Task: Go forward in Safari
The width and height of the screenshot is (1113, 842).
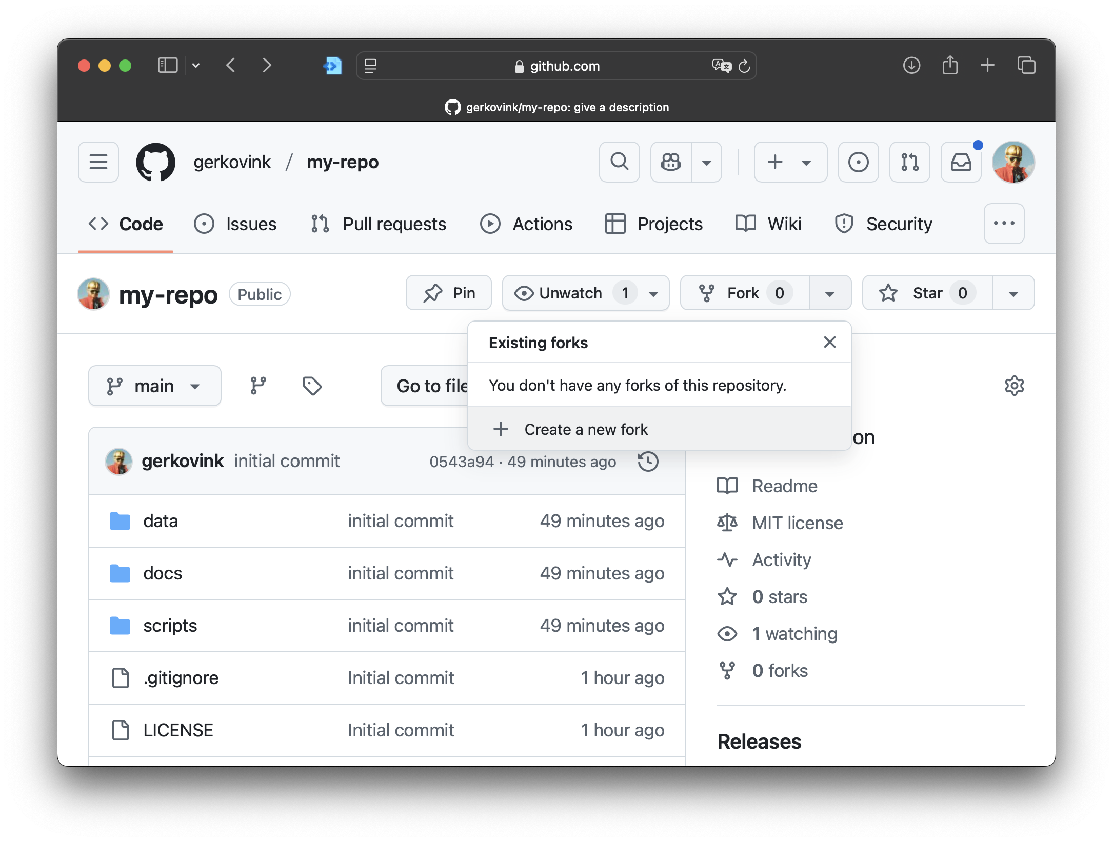Action: point(267,66)
